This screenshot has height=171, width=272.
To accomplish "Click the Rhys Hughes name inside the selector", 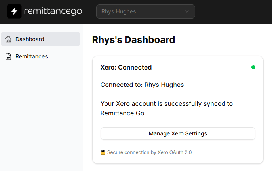I will (118, 11).
